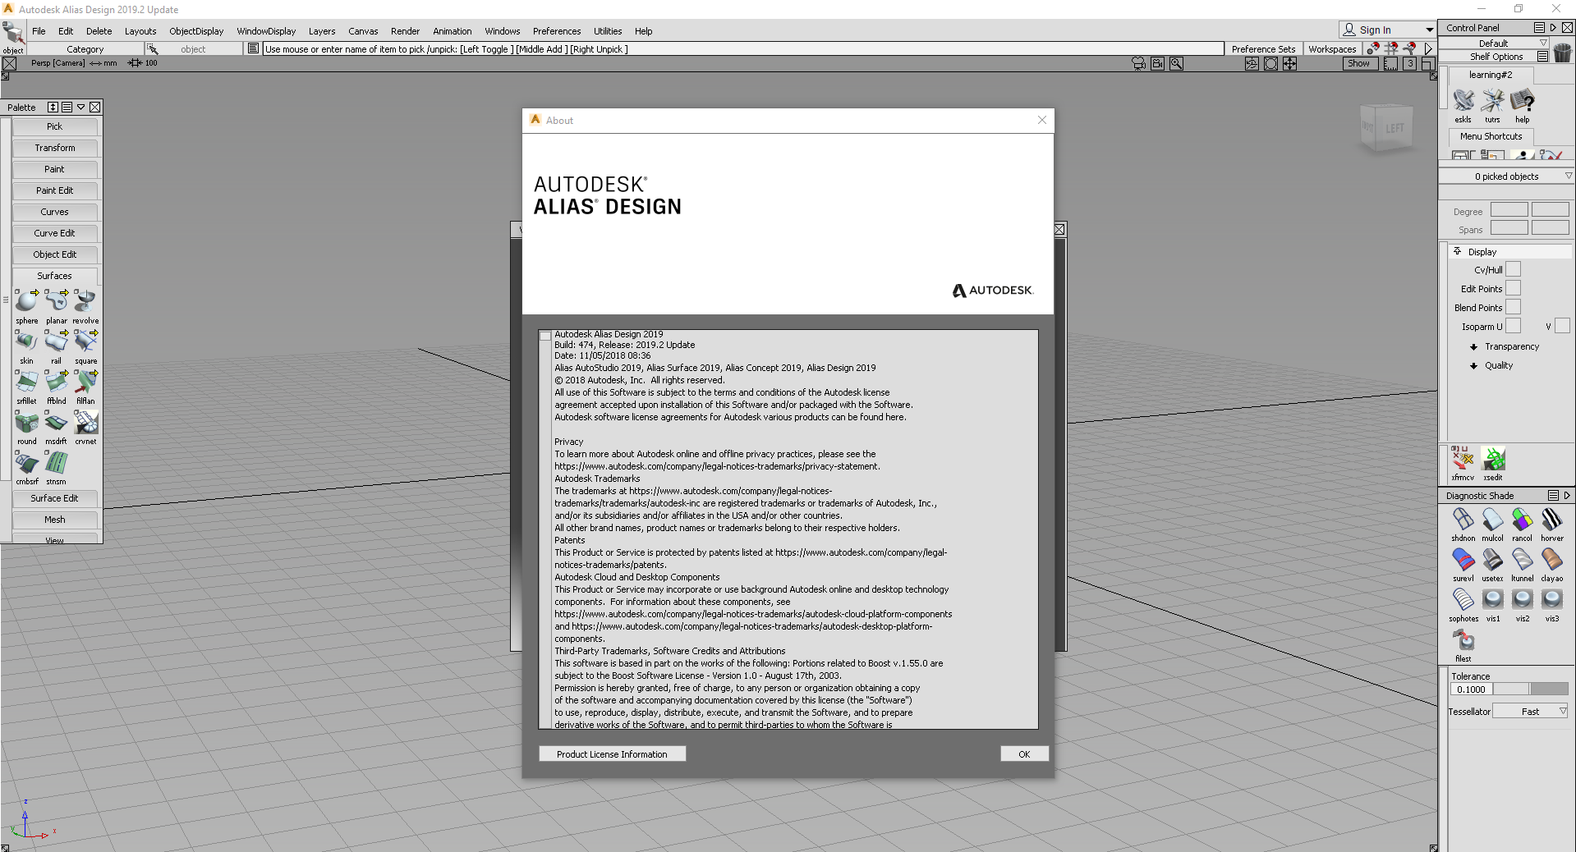Expand the Quality section
This screenshot has height=852, width=1576.
click(x=1498, y=365)
